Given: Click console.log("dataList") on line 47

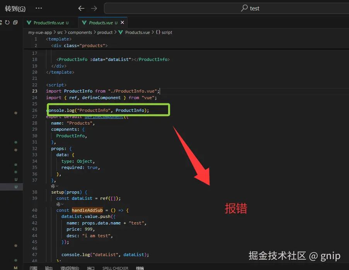Looking at the screenshot, I should (x=105, y=255).
